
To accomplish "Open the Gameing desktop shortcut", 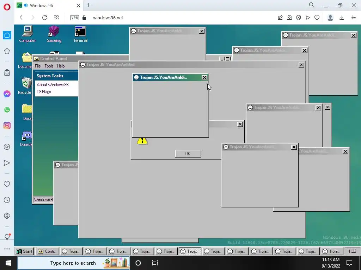I will click(x=54, y=34).
